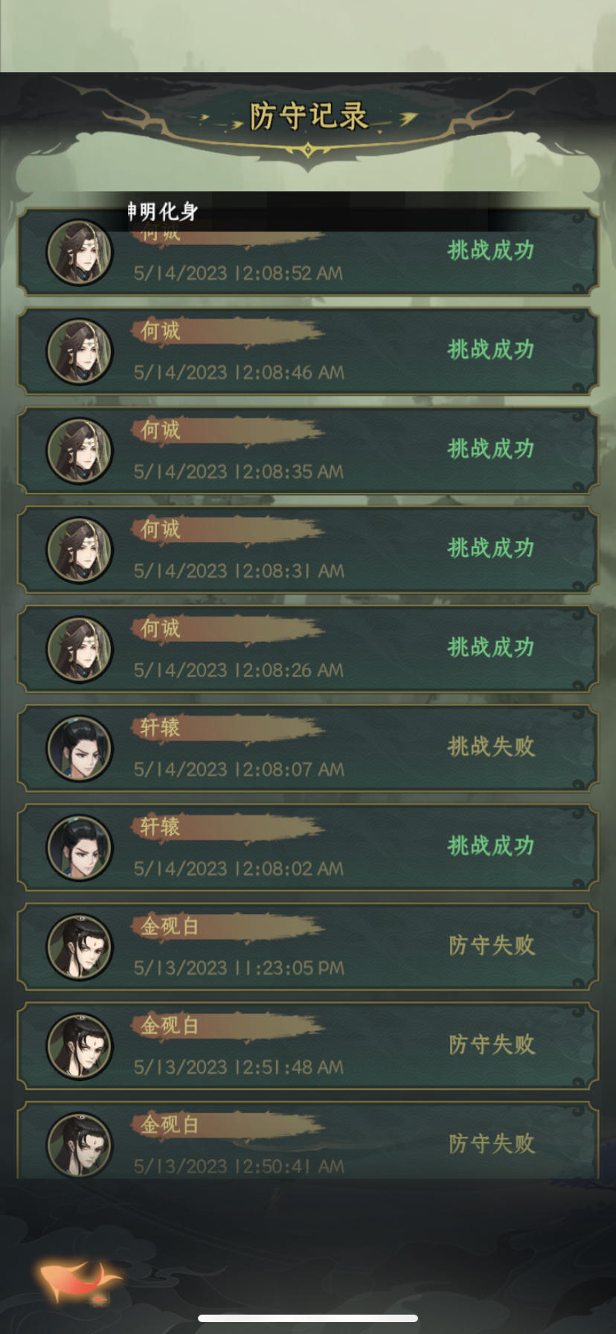Tap the 轩辕 name on the 12:08:02 AM record
616x1334 pixels.
pos(161,827)
